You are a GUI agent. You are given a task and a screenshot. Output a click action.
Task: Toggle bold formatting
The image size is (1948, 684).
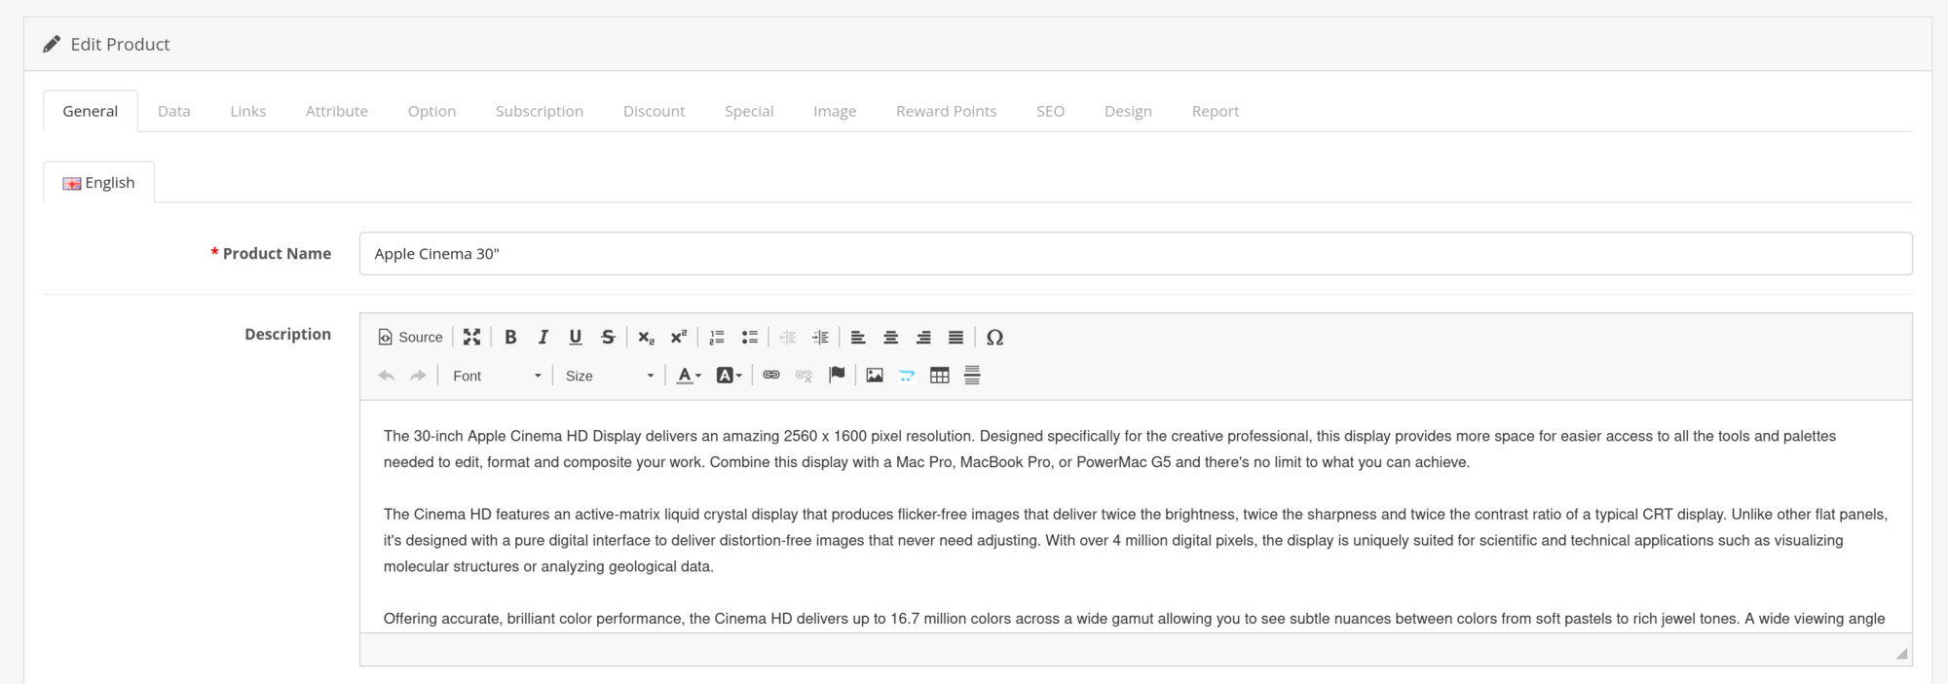point(510,337)
